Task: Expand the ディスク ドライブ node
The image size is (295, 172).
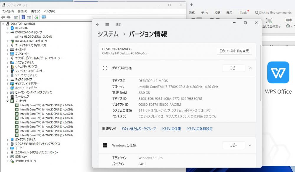Action: (8, 80)
